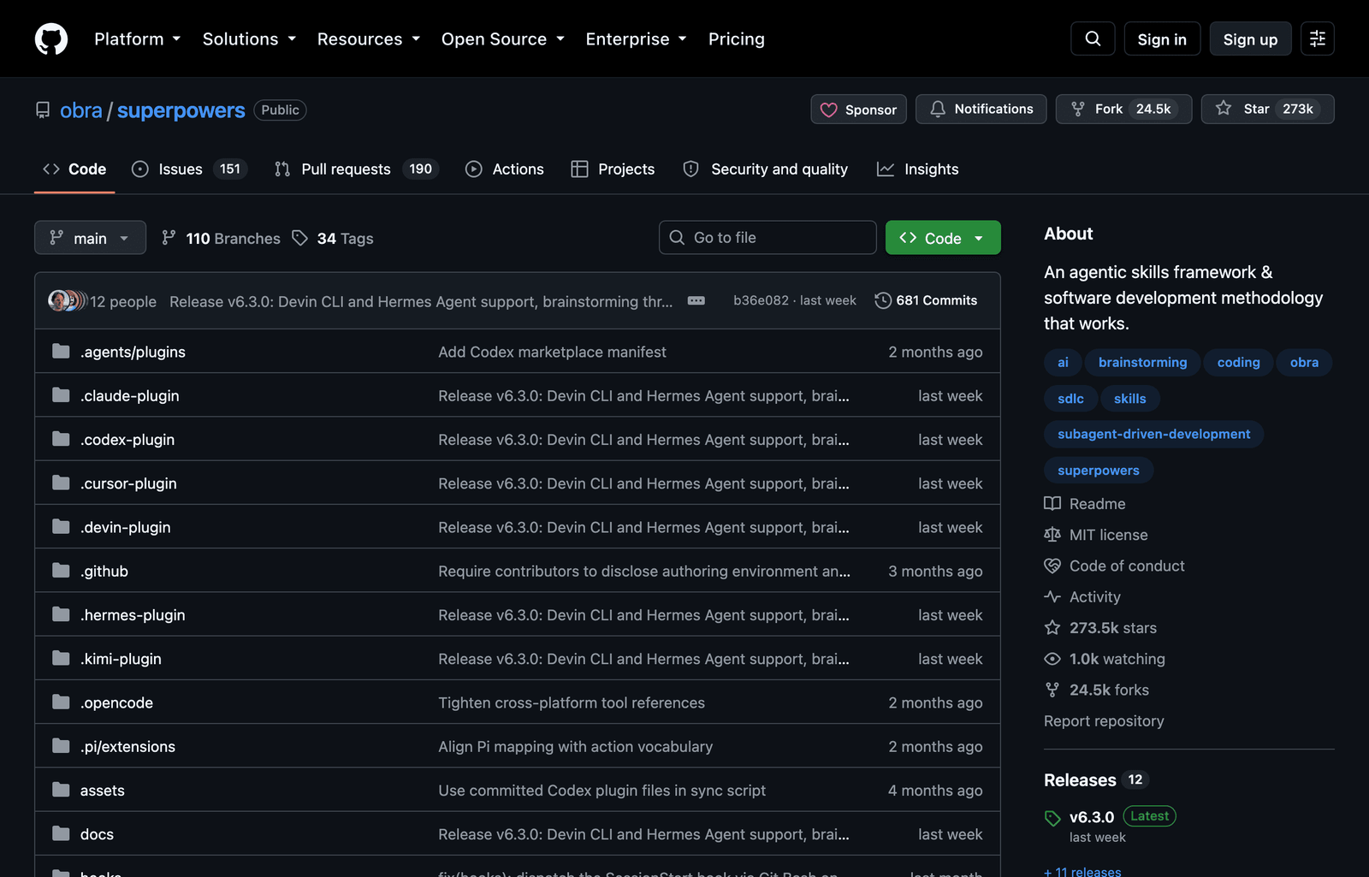Image resolution: width=1369 pixels, height=877 pixels.
Task: Open the .devin-plugin folder
Action: (x=126, y=527)
